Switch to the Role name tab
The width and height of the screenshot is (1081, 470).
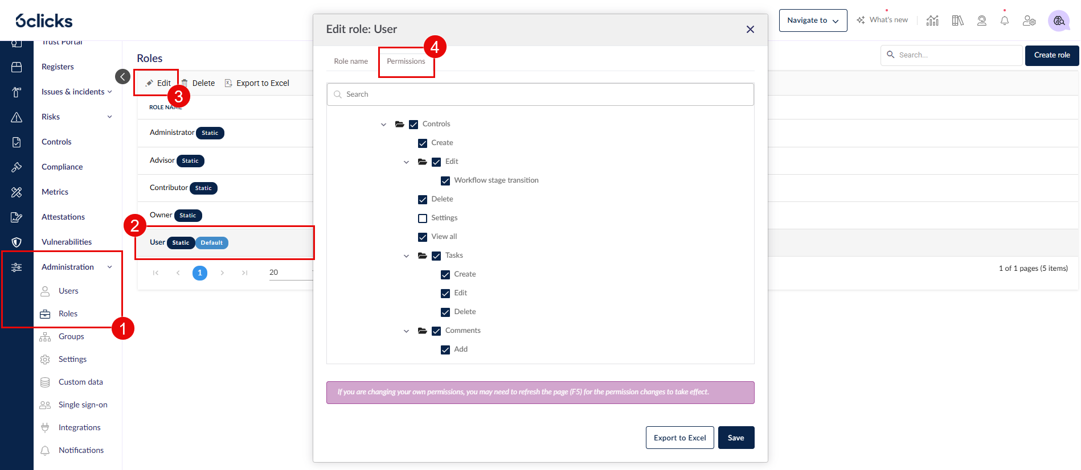[x=351, y=61]
